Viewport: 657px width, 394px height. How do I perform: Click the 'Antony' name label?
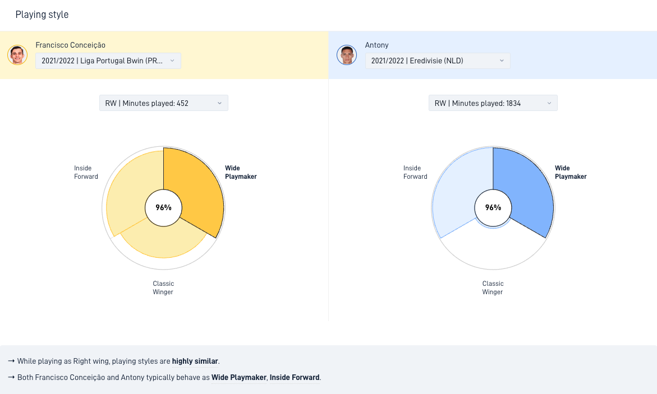coord(376,45)
